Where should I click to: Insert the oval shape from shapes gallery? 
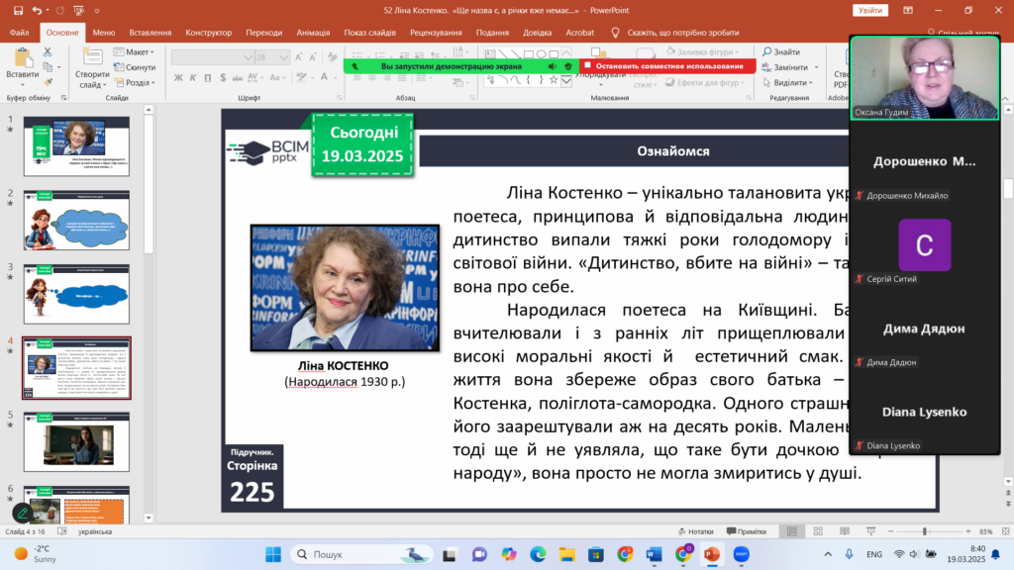(x=542, y=54)
